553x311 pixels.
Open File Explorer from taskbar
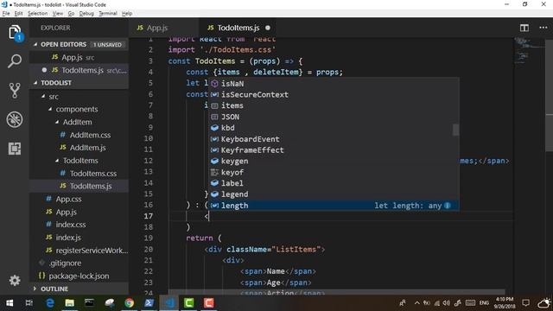click(69, 303)
